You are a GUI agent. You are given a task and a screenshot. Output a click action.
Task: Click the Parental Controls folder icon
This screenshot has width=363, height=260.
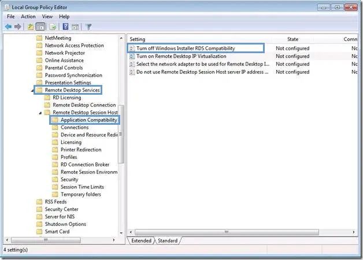click(x=39, y=68)
